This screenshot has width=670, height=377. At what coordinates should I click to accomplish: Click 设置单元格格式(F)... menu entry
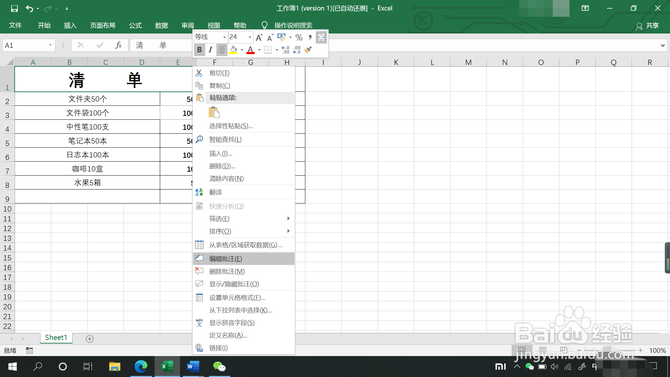237,297
